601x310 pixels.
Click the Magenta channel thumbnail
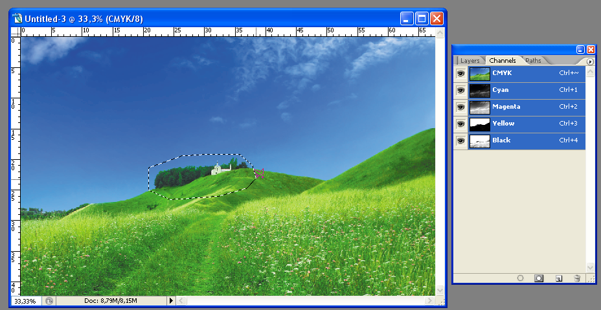(x=480, y=107)
